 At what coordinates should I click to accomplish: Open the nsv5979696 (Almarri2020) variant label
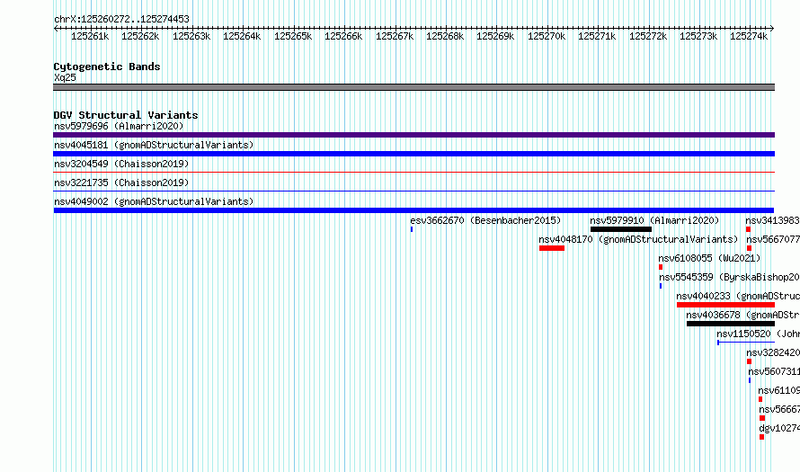point(119,126)
